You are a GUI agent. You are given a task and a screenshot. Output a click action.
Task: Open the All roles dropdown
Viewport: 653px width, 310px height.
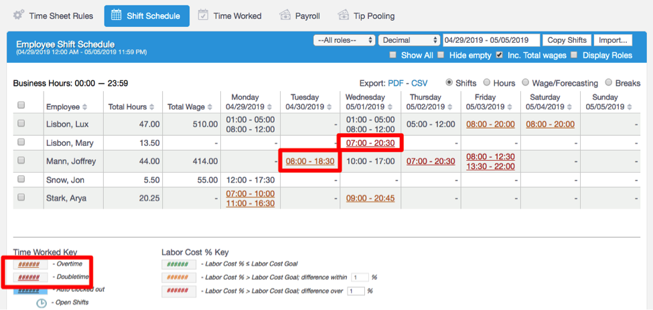344,40
